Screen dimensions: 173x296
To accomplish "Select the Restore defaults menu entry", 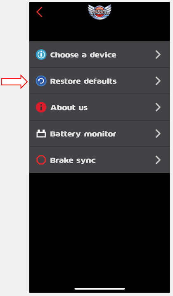I will tap(100, 81).
